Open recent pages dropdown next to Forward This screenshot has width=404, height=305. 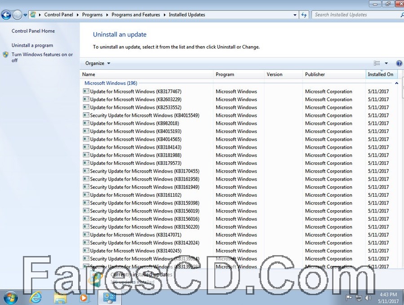click(x=25, y=15)
